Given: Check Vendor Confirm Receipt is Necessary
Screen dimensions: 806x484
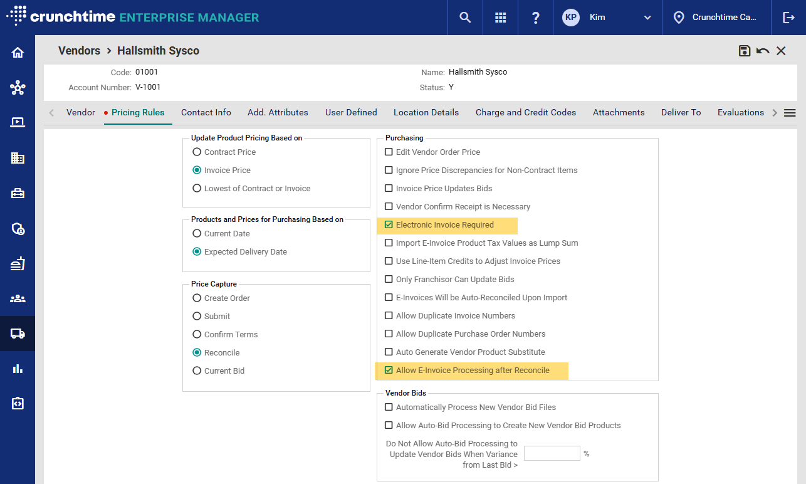Looking at the screenshot, I should point(389,206).
